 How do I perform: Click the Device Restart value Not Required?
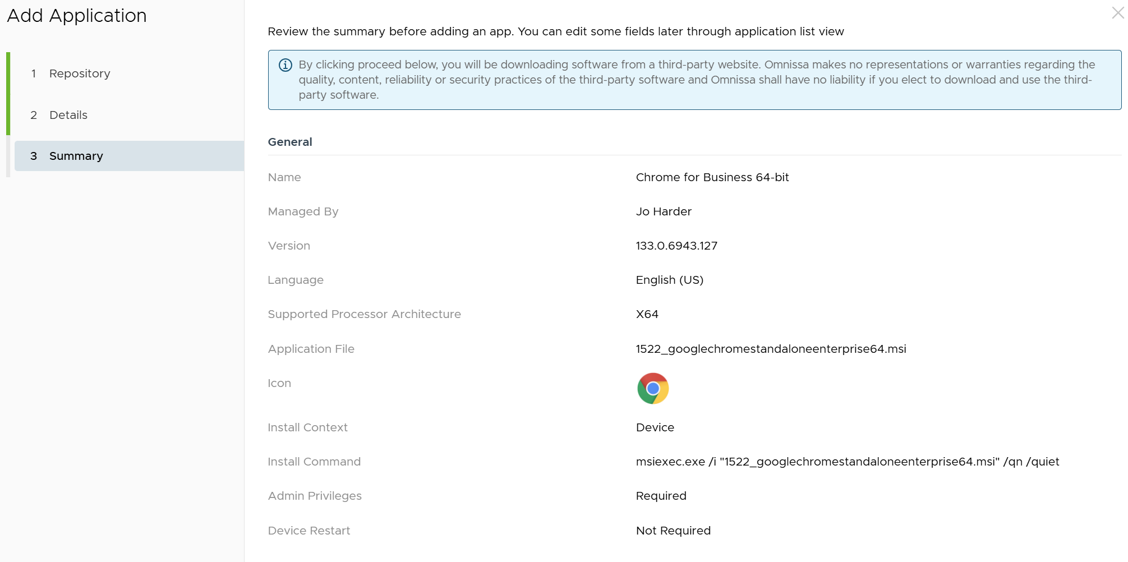pyautogui.click(x=673, y=531)
